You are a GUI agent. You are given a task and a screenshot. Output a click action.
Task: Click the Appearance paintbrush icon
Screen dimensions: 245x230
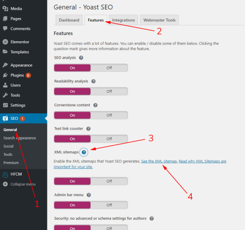(5, 65)
